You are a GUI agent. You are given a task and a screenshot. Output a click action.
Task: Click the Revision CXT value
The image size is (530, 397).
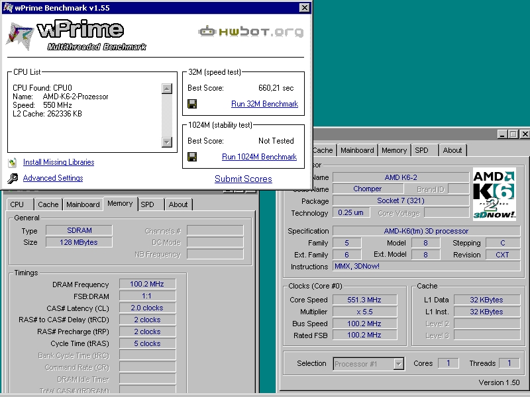503,255
